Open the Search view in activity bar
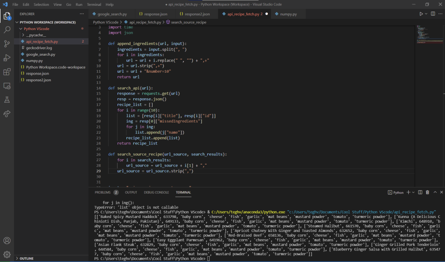This screenshot has width=445, height=262. coord(7,30)
